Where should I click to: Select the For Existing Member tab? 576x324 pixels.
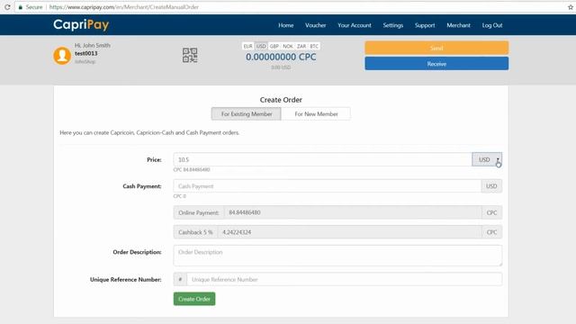pyautogui.click(x=246, y=114)
